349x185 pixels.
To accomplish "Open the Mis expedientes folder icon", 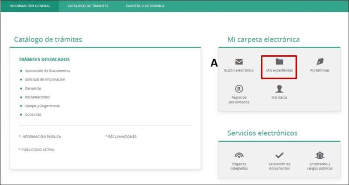I will pos(279,62).
